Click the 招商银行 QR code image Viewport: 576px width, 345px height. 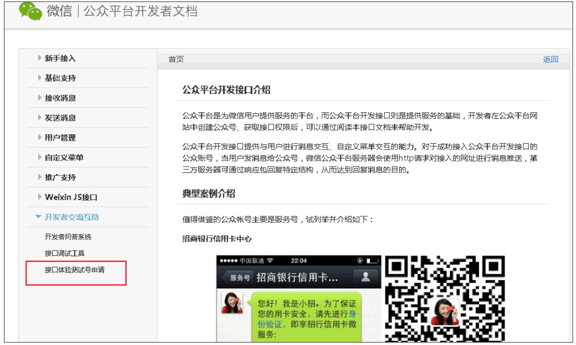click(445, 298)
